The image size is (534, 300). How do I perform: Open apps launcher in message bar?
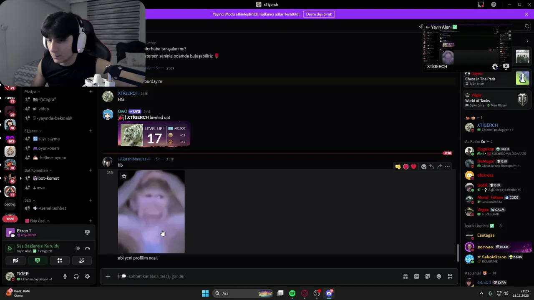pyautogui.click(x=450, y=276)
